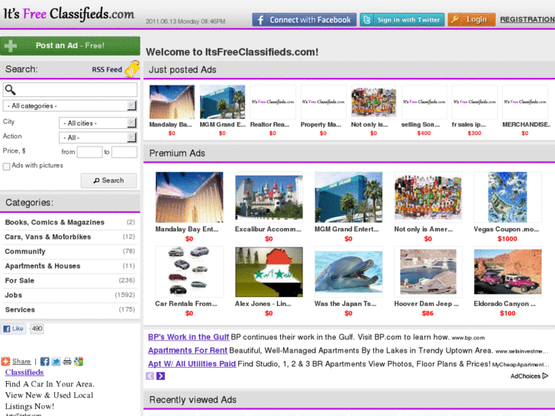The width and height of the screenshot is (555, 416).
Task: Click the green plus icon on Post an Ad
Action: coord(11,46)
